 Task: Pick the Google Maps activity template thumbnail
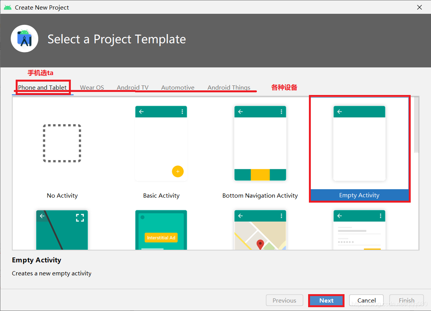click(x=260, y=230)
